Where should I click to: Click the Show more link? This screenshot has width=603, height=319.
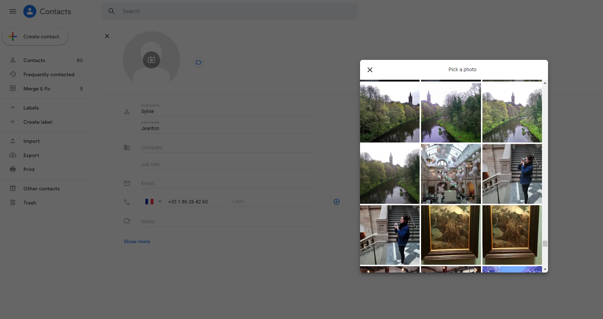[x=137, y=241]
